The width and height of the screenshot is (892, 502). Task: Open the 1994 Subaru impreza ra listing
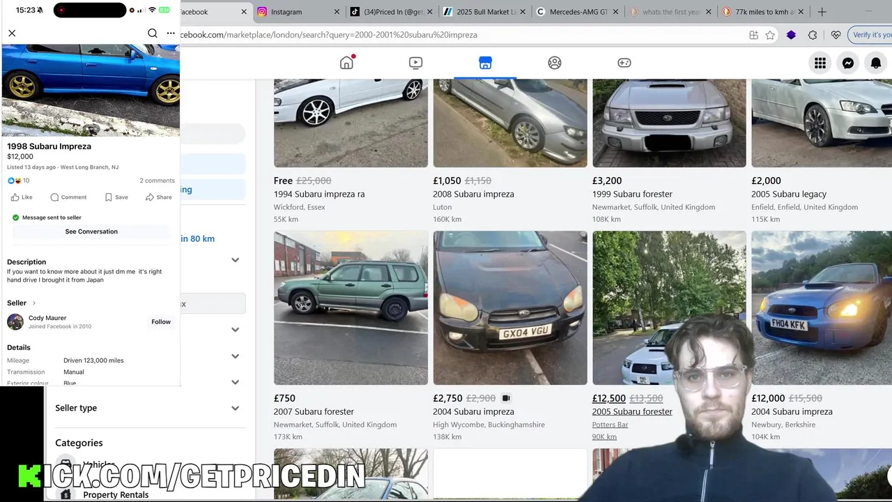click(319, 194)
